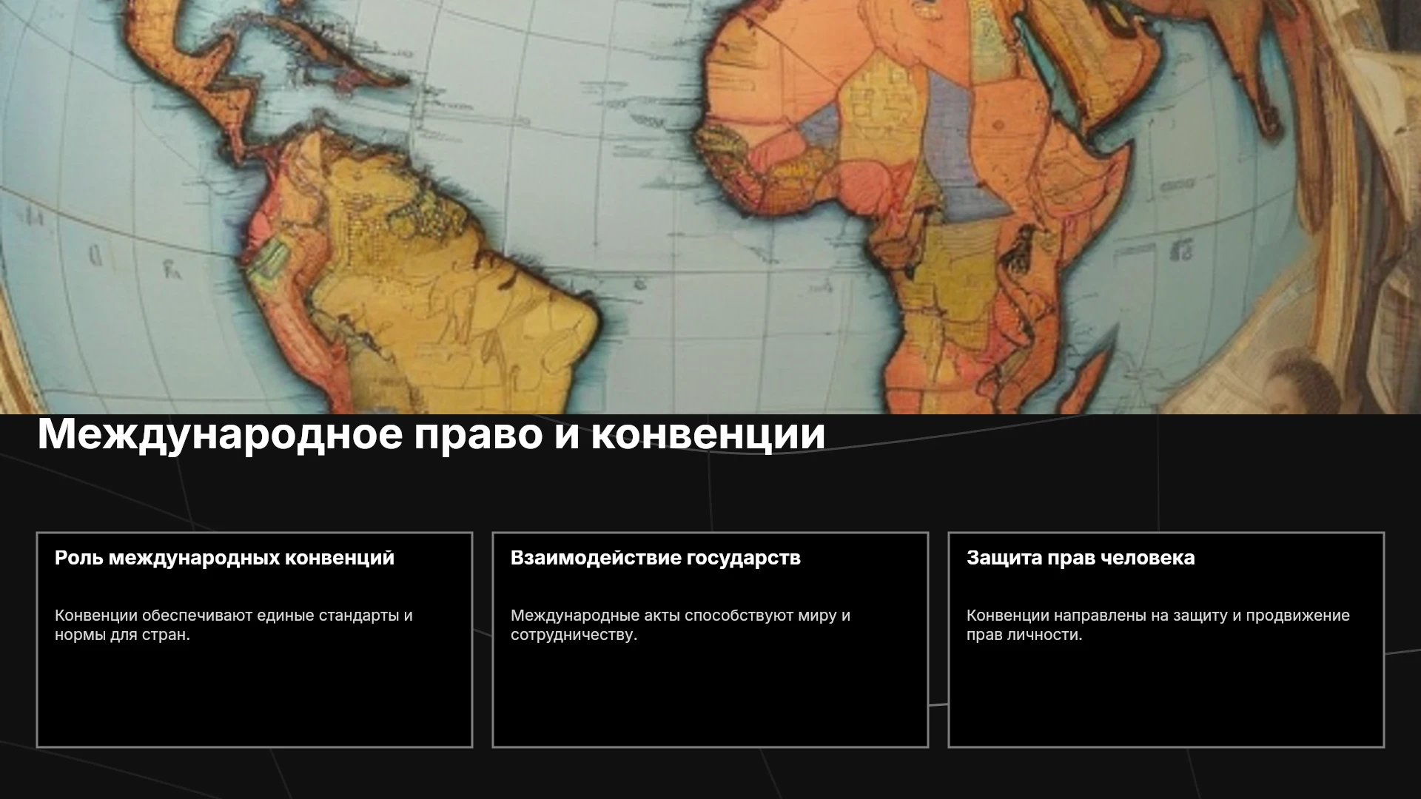1421x799 pixels.
Task: Click the heading Защита прав человека
Action: coord(1081,558)
